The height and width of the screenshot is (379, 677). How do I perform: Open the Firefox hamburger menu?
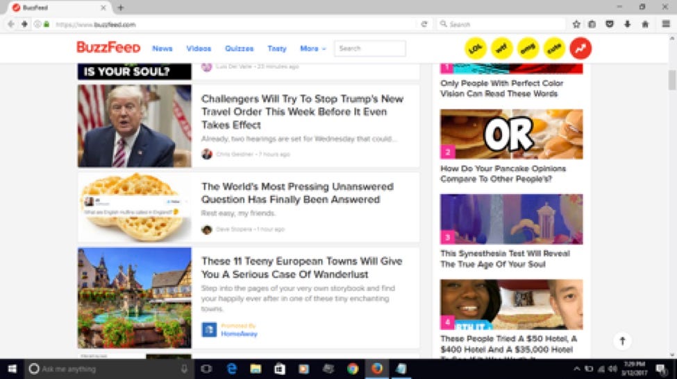(666, 24)
